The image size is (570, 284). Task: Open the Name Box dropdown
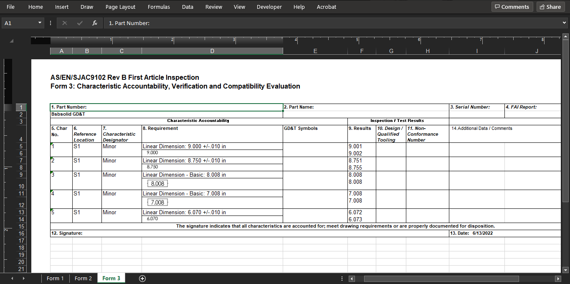click(x=40, y=23)
